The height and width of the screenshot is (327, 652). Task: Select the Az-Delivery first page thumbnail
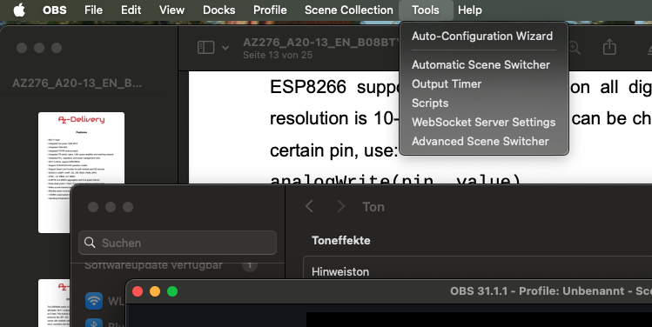click(81, 172)
